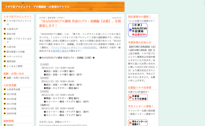
Task: Click the 冬期休業のお知らせ heading
Action: coord(139,42)
